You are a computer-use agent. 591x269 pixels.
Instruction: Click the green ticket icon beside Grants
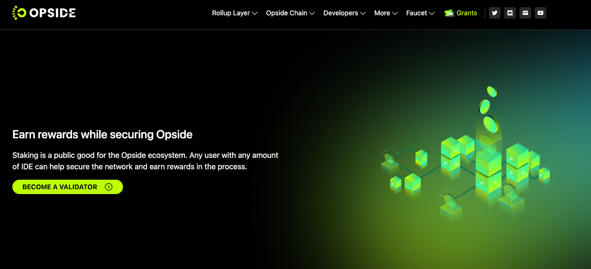pos(449,13)
